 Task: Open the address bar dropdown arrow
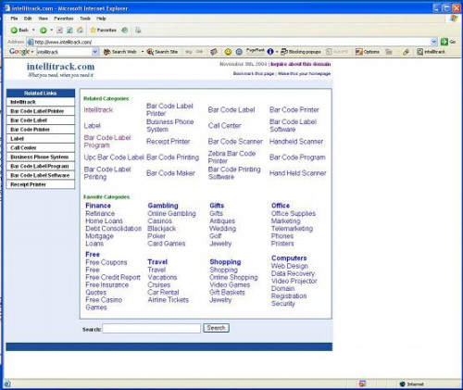[x=434, y=42]
